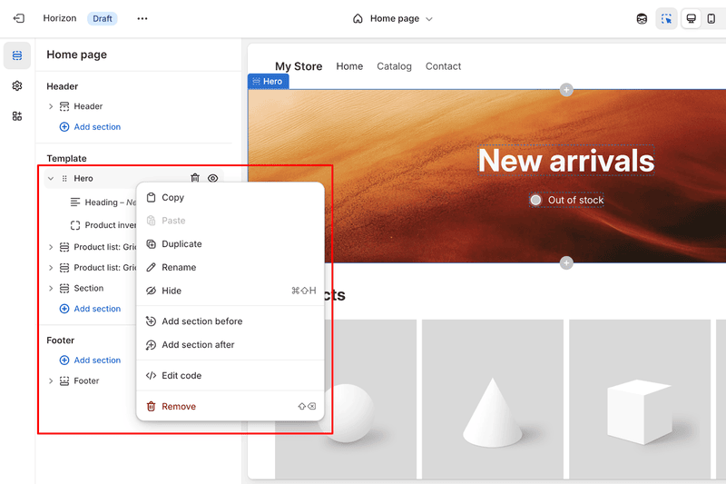Switch to mobile preview icon

point(711,18)
